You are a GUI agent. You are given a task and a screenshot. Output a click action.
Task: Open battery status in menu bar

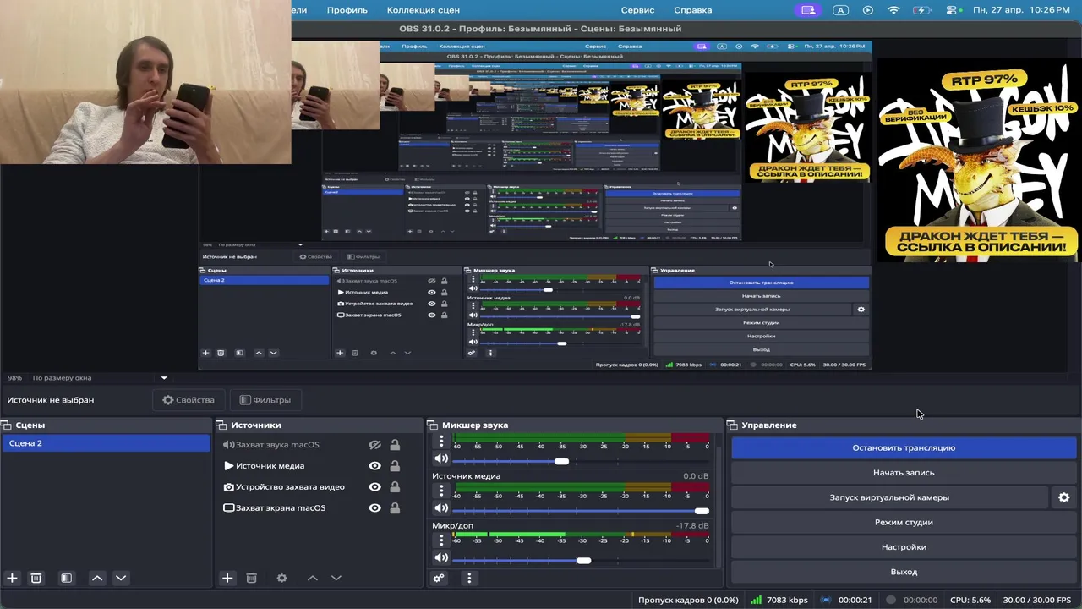pyautogui.click(x=924, y=10)
